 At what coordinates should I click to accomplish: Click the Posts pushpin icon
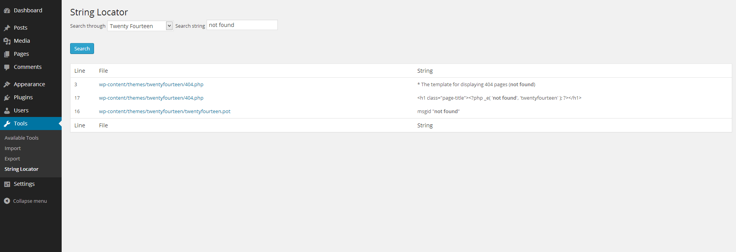click(x=7, y=28)
